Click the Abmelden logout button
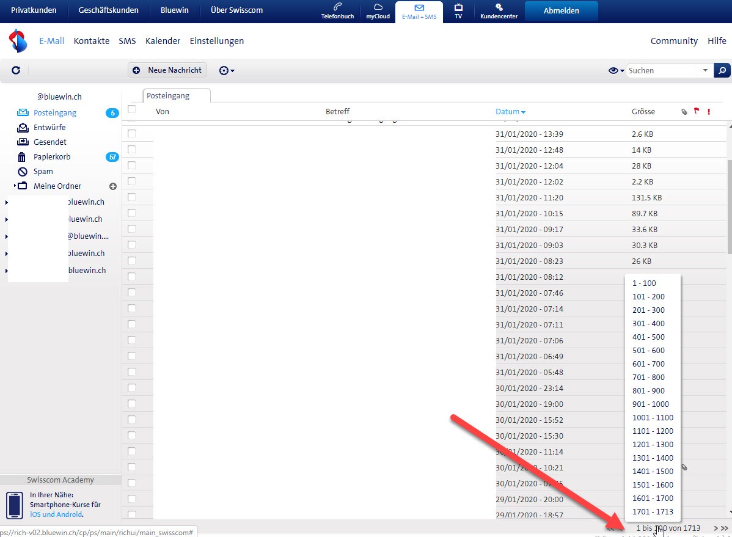Screen dimensions: 732x537 (x=561, y=10)
